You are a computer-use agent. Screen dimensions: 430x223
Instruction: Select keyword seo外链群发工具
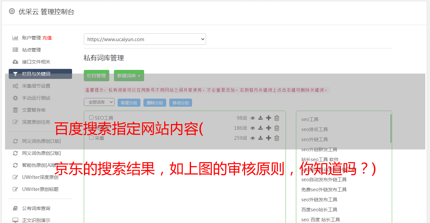point(319,149)
